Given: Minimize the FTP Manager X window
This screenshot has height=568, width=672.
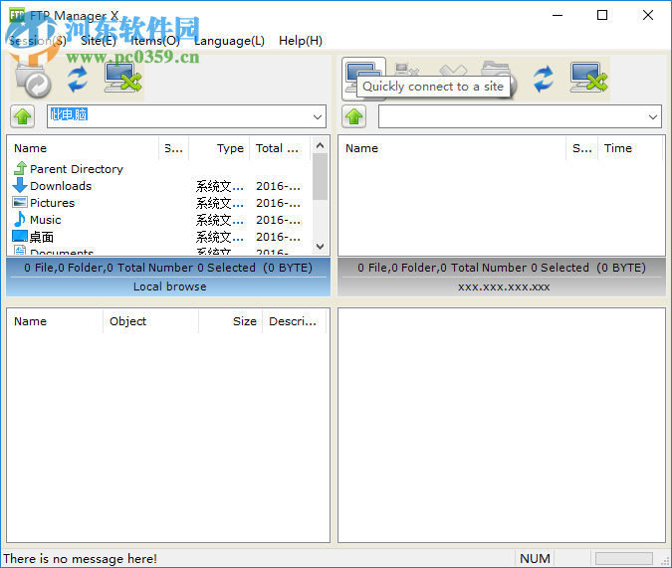Looking at the screenshot, I should 558,16.
